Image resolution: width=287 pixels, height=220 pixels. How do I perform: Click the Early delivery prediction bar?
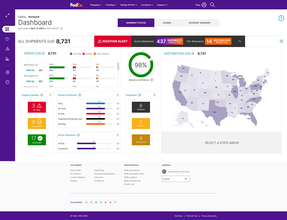[x=95, y=103]
